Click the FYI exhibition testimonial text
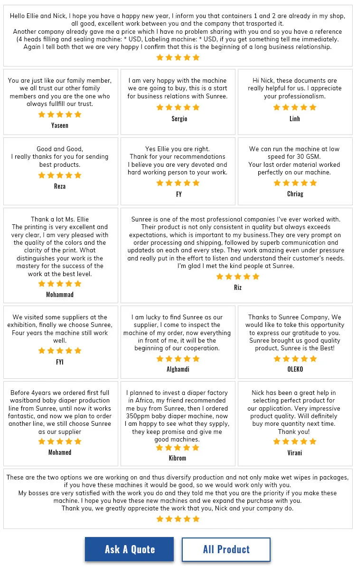The image size is (356, 576). [60, 329]
